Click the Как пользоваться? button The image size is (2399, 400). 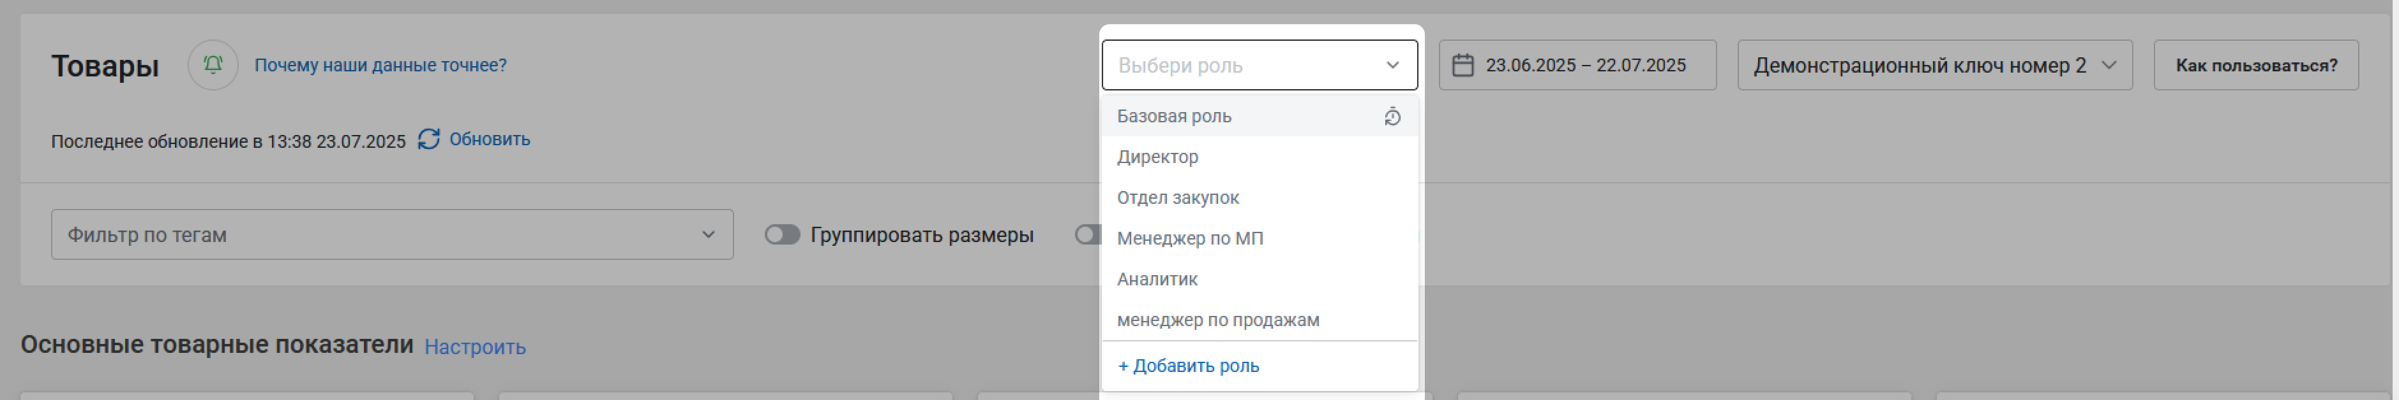2256,65
